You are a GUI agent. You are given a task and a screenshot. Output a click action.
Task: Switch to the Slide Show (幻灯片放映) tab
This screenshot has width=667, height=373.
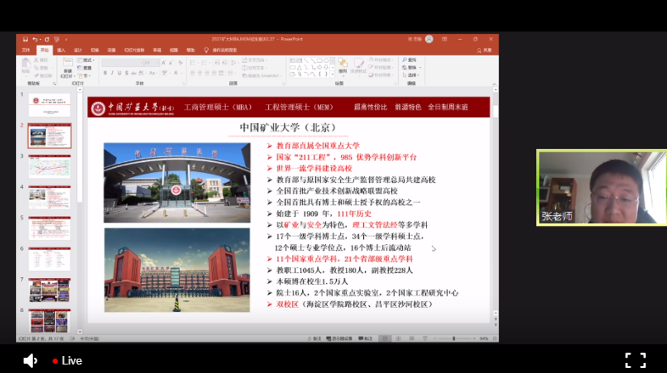click(134, 50)
